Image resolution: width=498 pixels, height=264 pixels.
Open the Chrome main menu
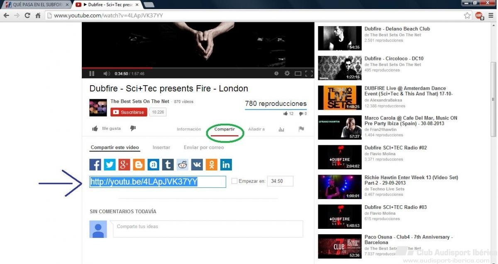491,15
